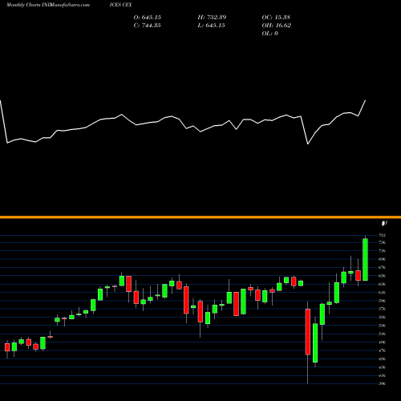
Task: Click the "OC: 15.38" readout
Action: coord(276,18)
